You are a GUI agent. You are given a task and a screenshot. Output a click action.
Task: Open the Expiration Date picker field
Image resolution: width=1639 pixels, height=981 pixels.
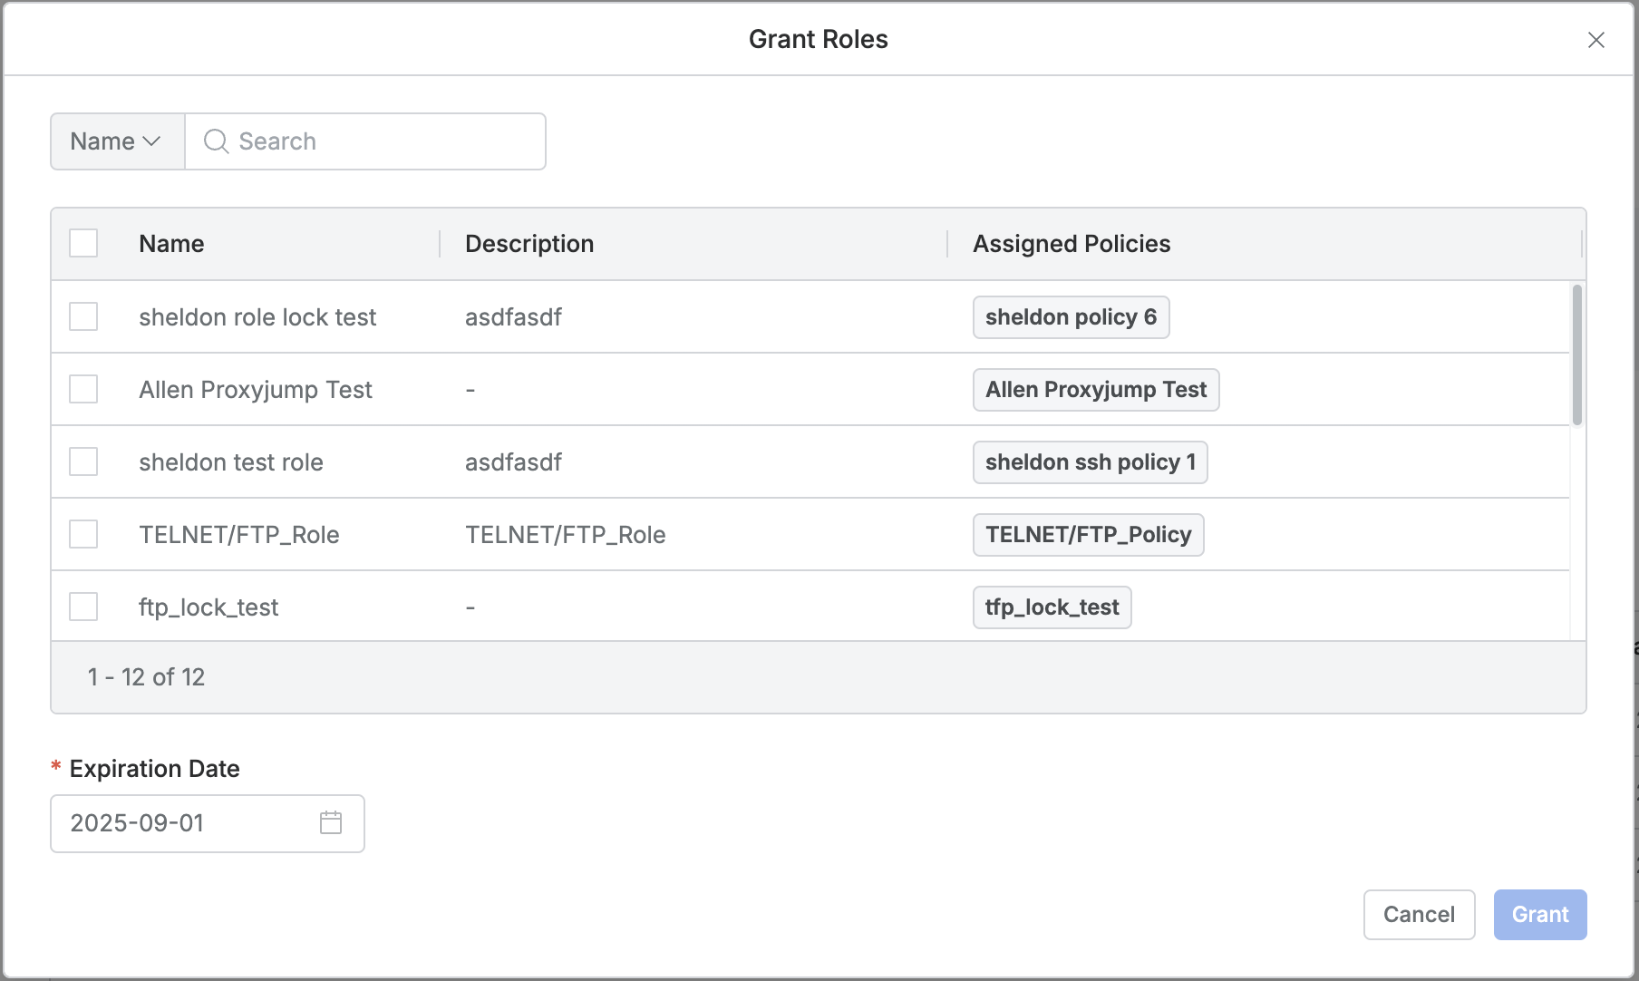point(190,823)
